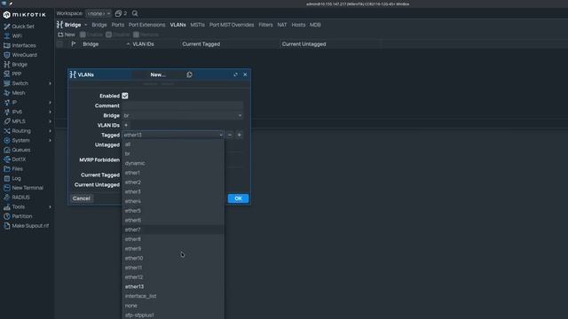Click the MikroTik logo
The image size is (568, 319).
(25, 15)
